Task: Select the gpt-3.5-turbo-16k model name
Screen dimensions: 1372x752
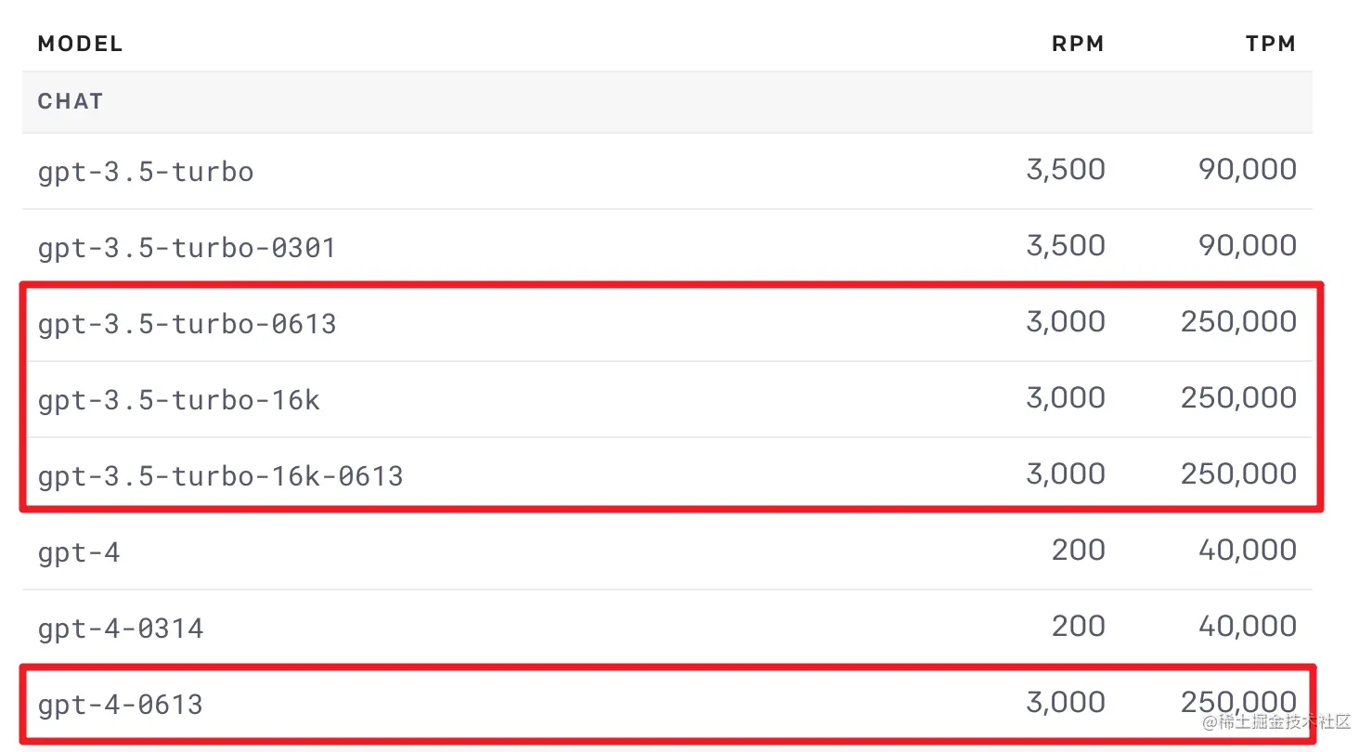Action: coord(179,400)
